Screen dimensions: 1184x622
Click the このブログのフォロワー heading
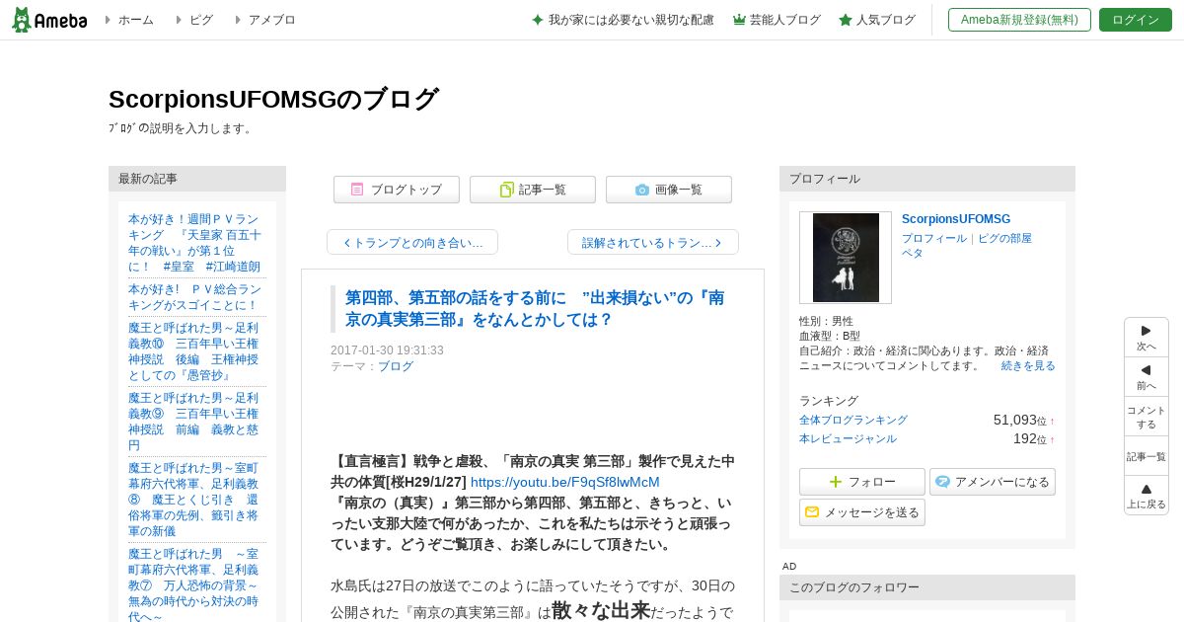[x=927, y=587]
